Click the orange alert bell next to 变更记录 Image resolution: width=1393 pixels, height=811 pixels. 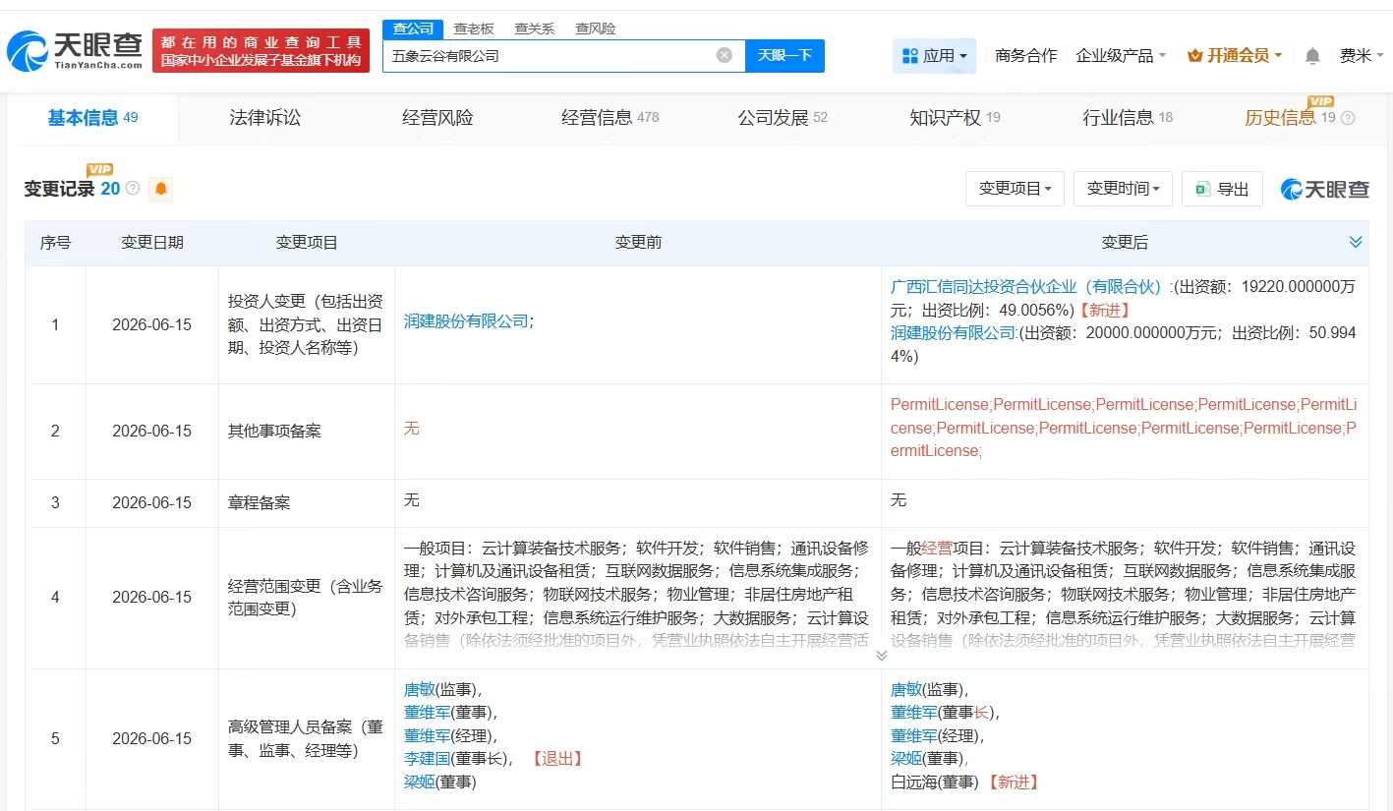click(160, 188)
